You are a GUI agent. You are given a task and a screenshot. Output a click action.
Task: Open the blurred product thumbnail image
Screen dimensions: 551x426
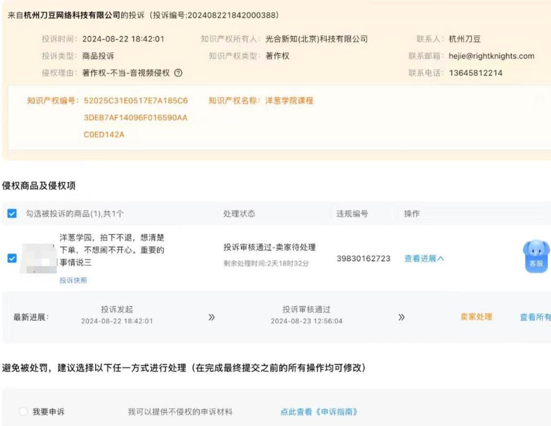tap(38, 258)
